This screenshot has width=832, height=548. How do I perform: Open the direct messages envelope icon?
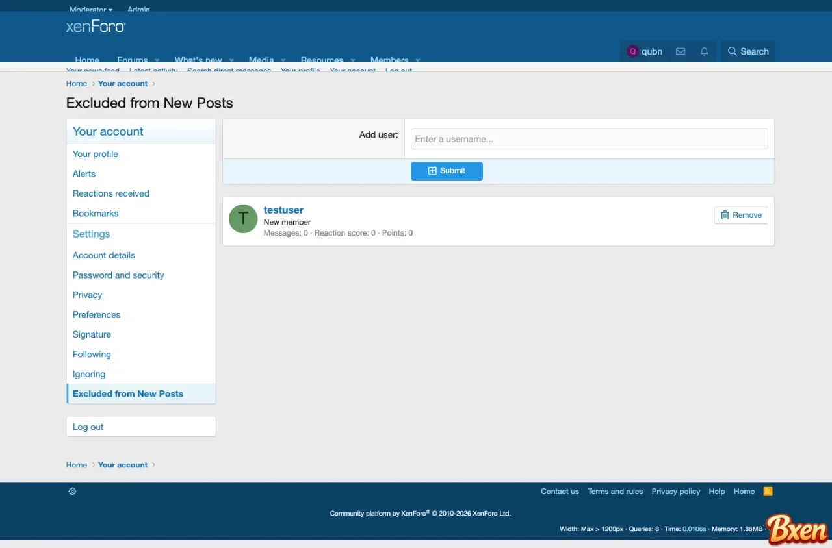click(681, 51)
